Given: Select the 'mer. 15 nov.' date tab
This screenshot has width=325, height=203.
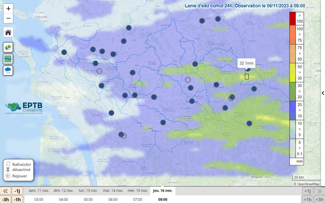Looking at the screenshot, I should pos(138,191).
